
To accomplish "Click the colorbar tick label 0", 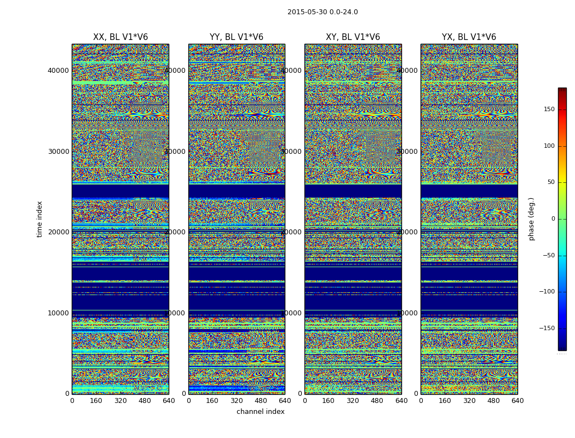I will 553,219.
